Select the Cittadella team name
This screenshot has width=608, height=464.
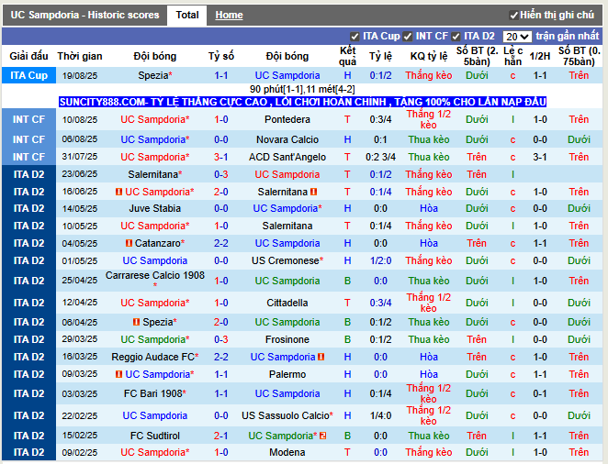[x=287, y=303]
